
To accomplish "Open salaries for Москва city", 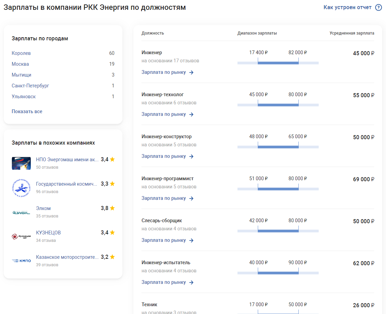I will tap(20, 64).
